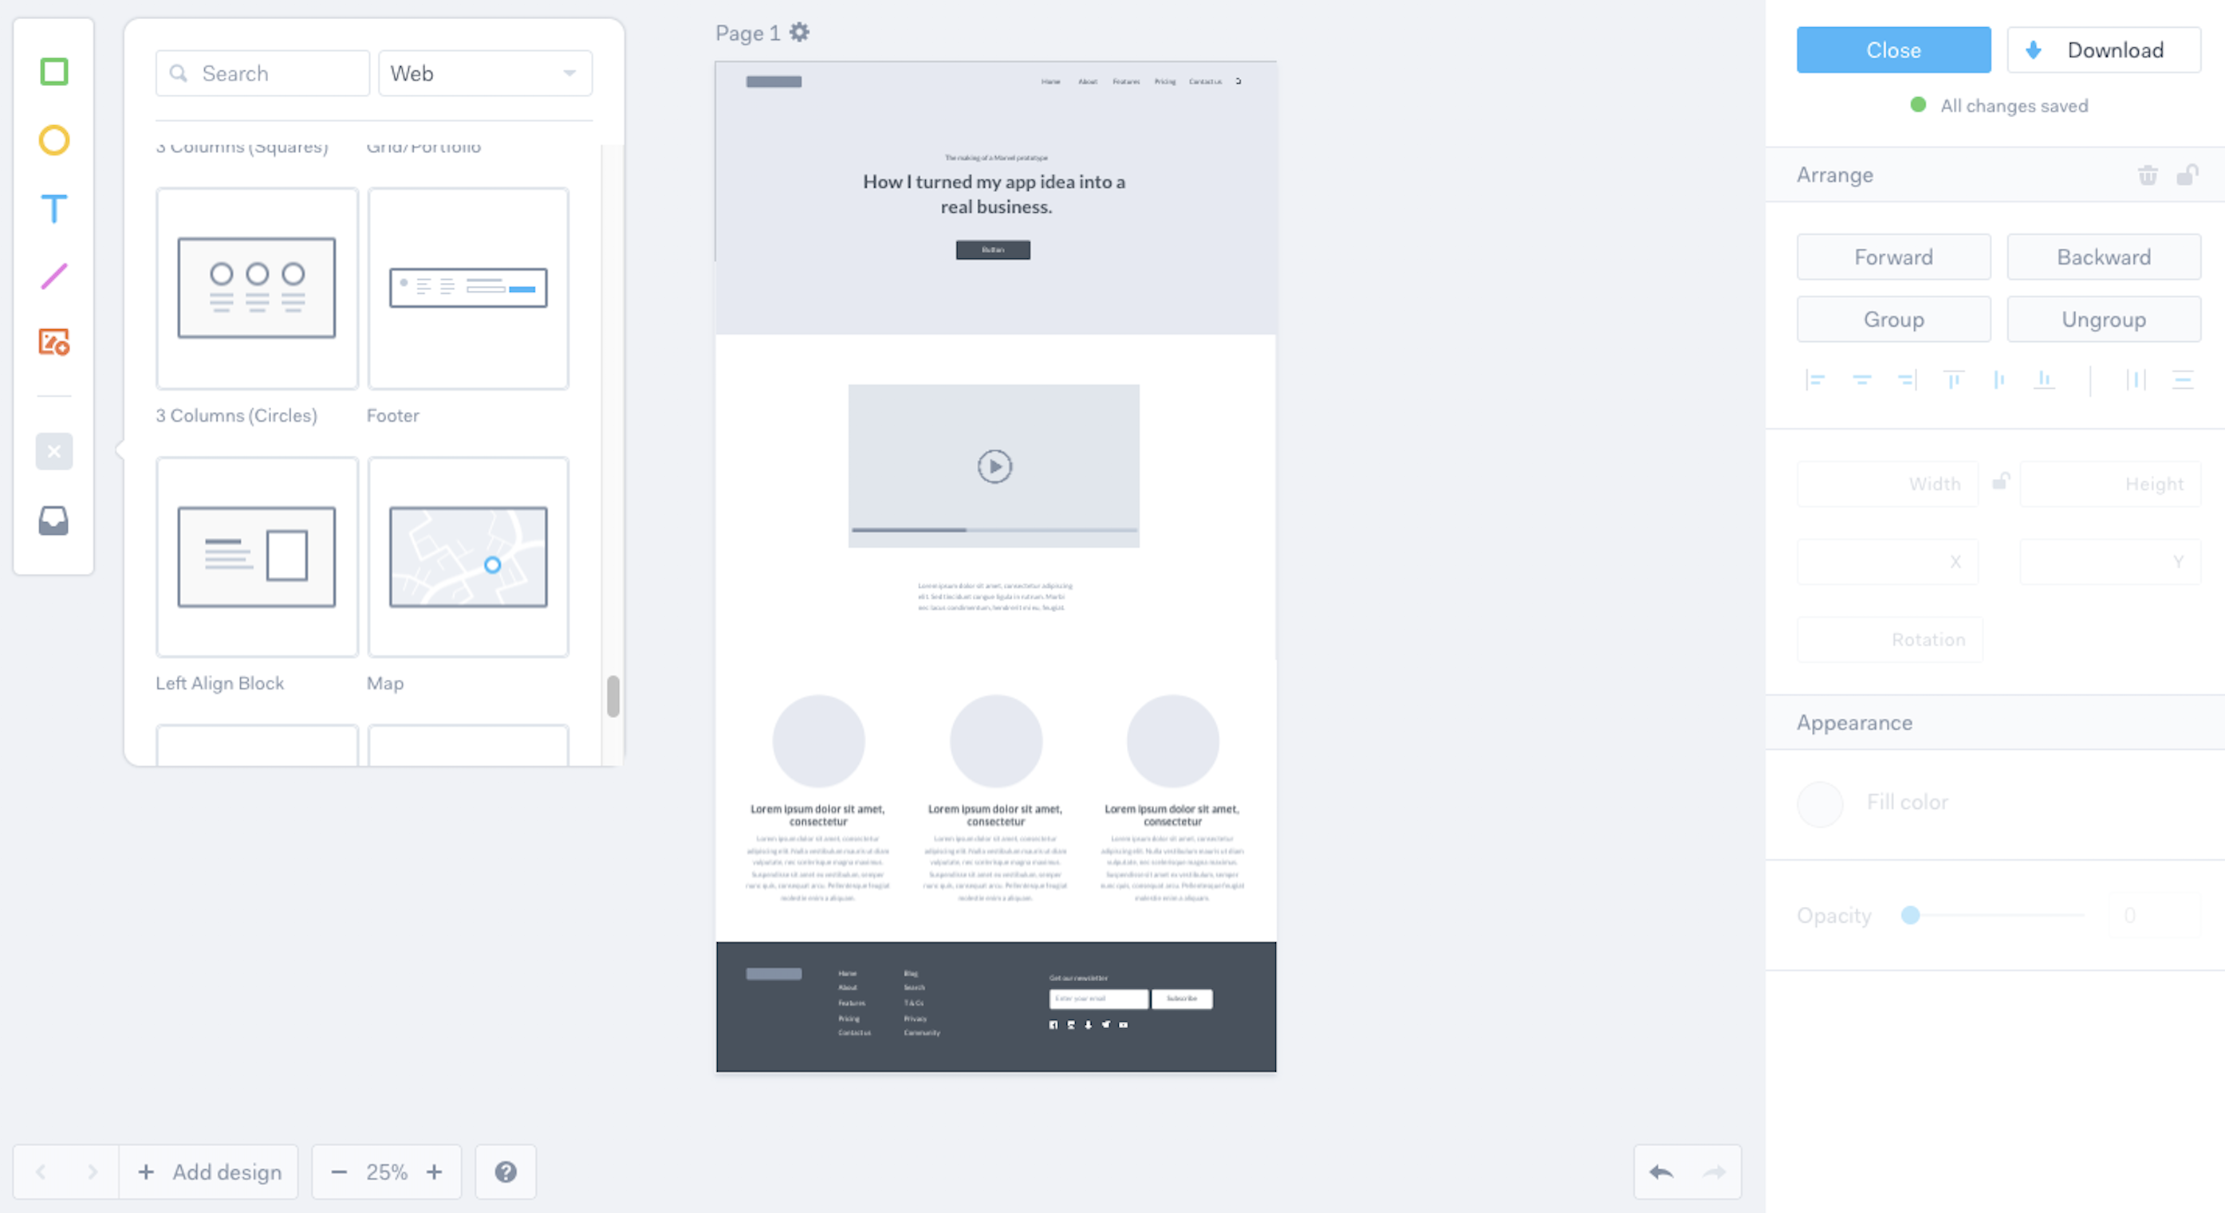
Task: Toggle the Opacity slider on
Action: pos(1914,916)
